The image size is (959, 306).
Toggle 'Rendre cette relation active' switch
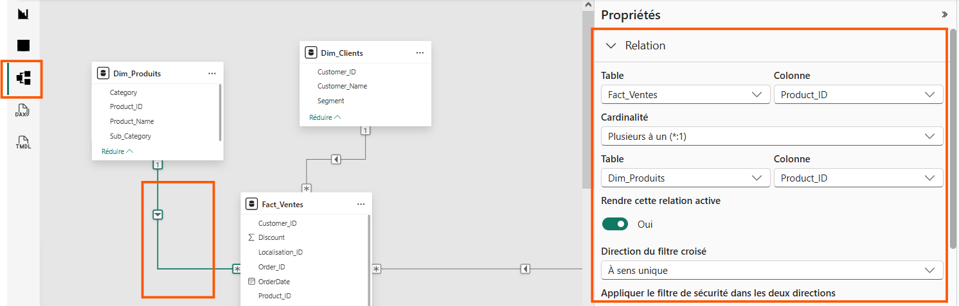tap(615, 224)
